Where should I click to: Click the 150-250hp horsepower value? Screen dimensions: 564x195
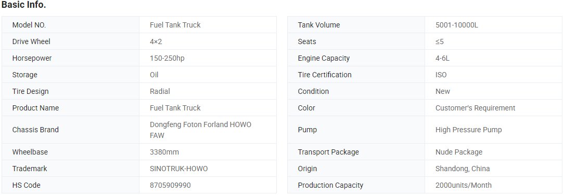click(x=167, y=58)
